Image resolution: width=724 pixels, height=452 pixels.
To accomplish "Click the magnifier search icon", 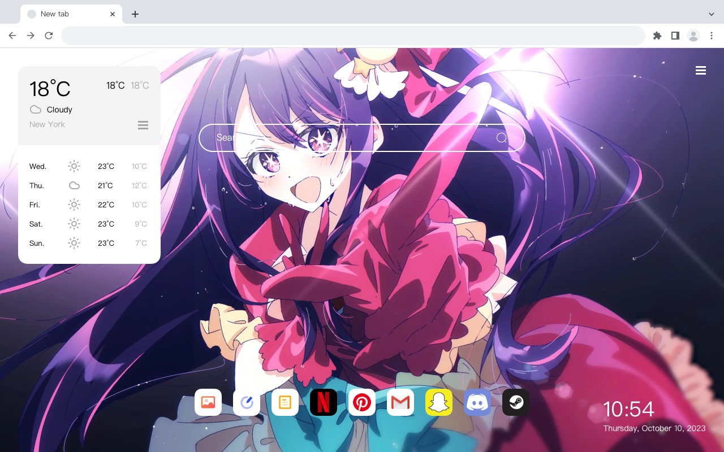I will 502,138.
